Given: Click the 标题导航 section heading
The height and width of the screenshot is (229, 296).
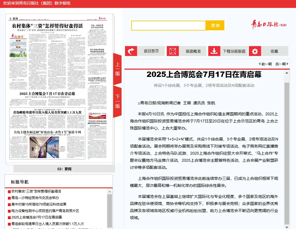Looking at the screenshot, I should point(20,182).
